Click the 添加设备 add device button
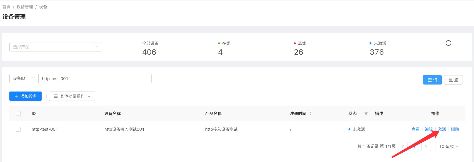 point(26,96)
